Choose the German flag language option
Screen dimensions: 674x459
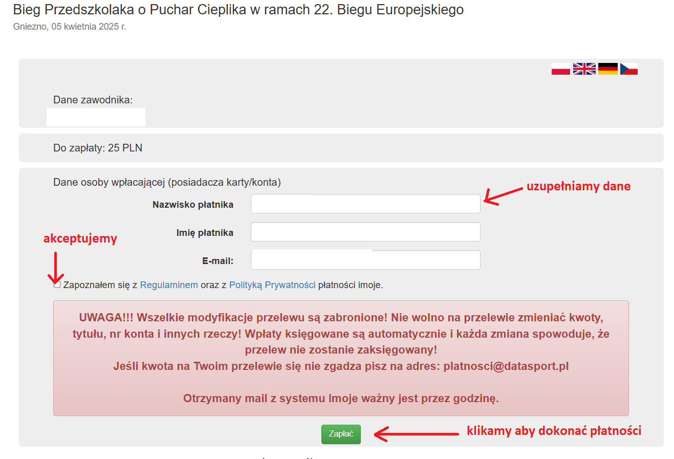tap(608, 69)
